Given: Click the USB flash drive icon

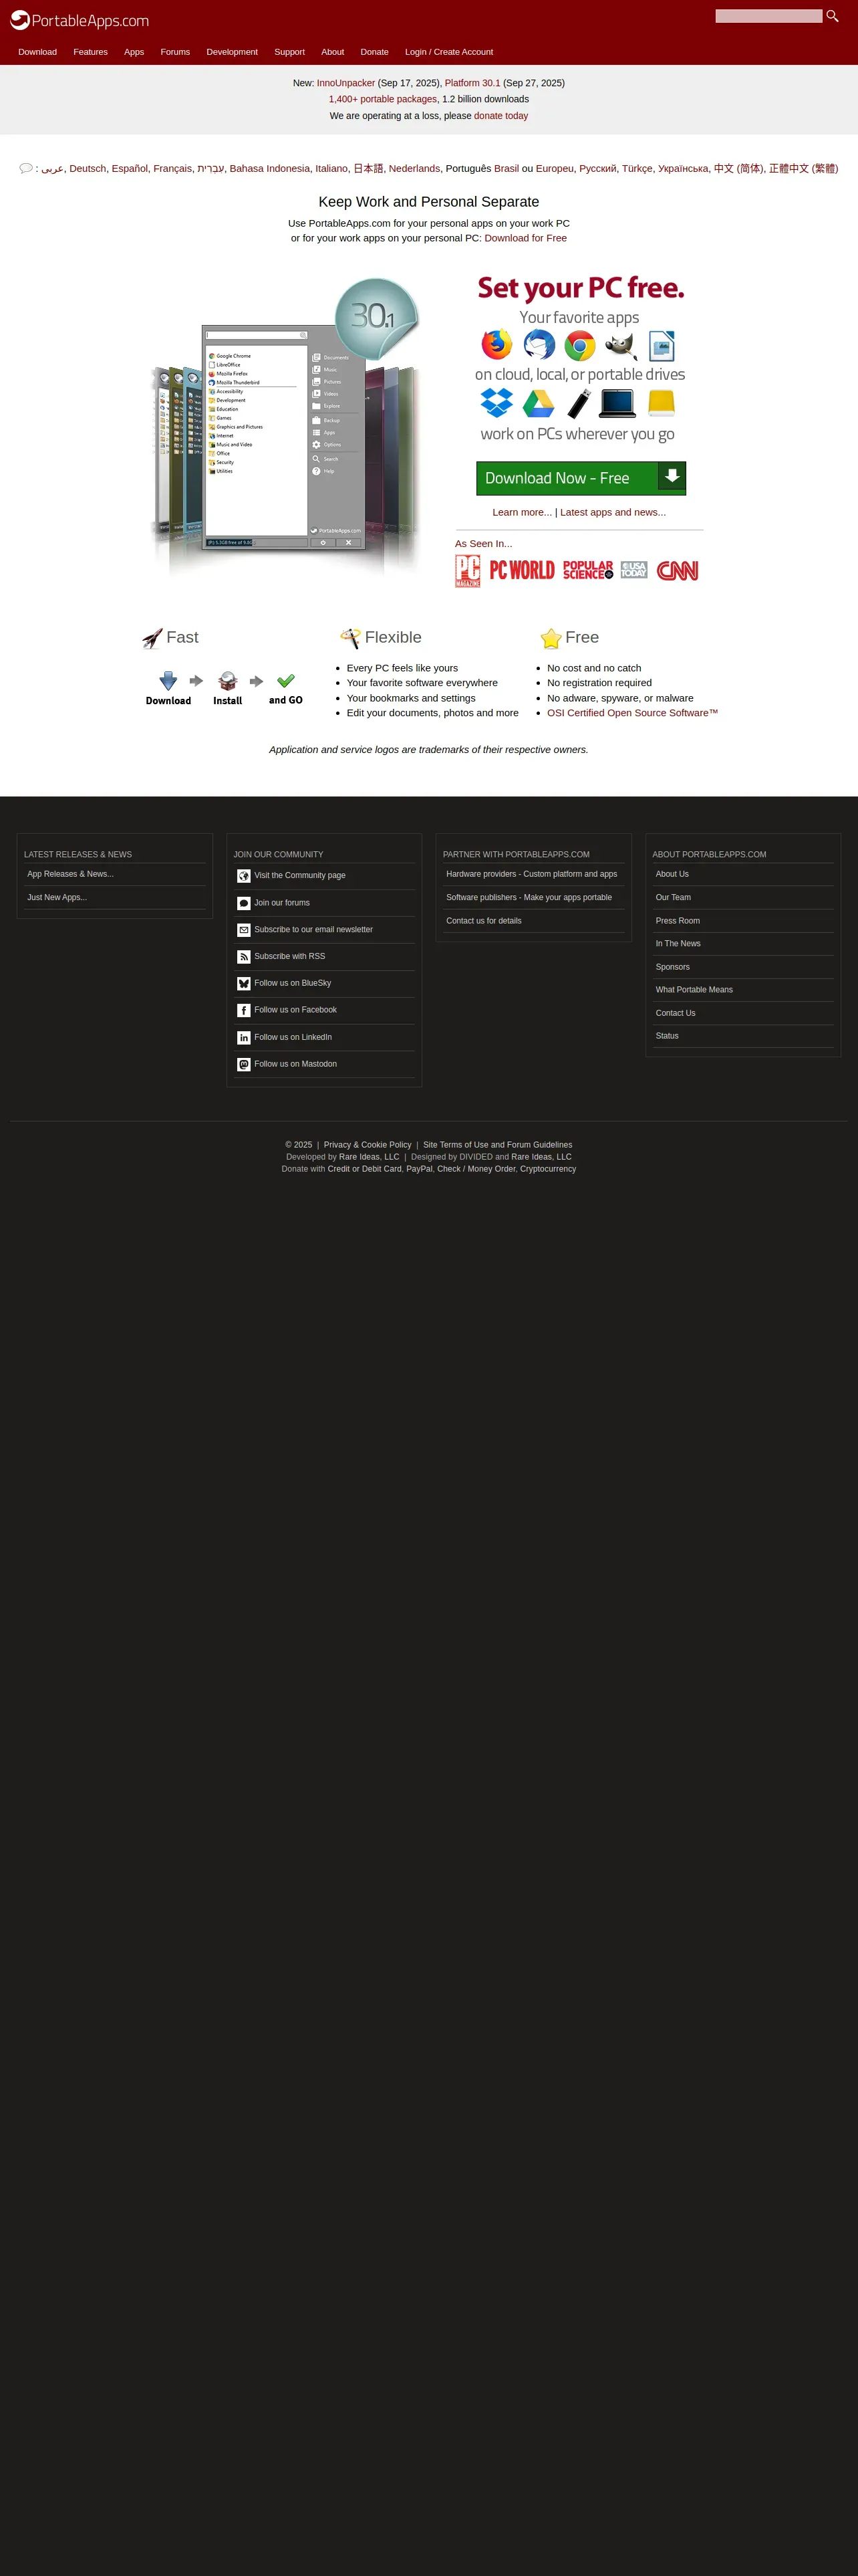Looking at the screenshot, I should [x=579, y=403].
